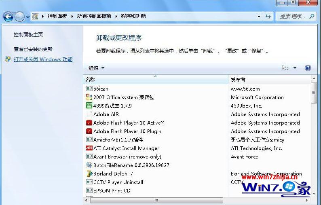Select ATI Catalyst Install Manager name
The image size is (321, 205).
pos(126,148)
